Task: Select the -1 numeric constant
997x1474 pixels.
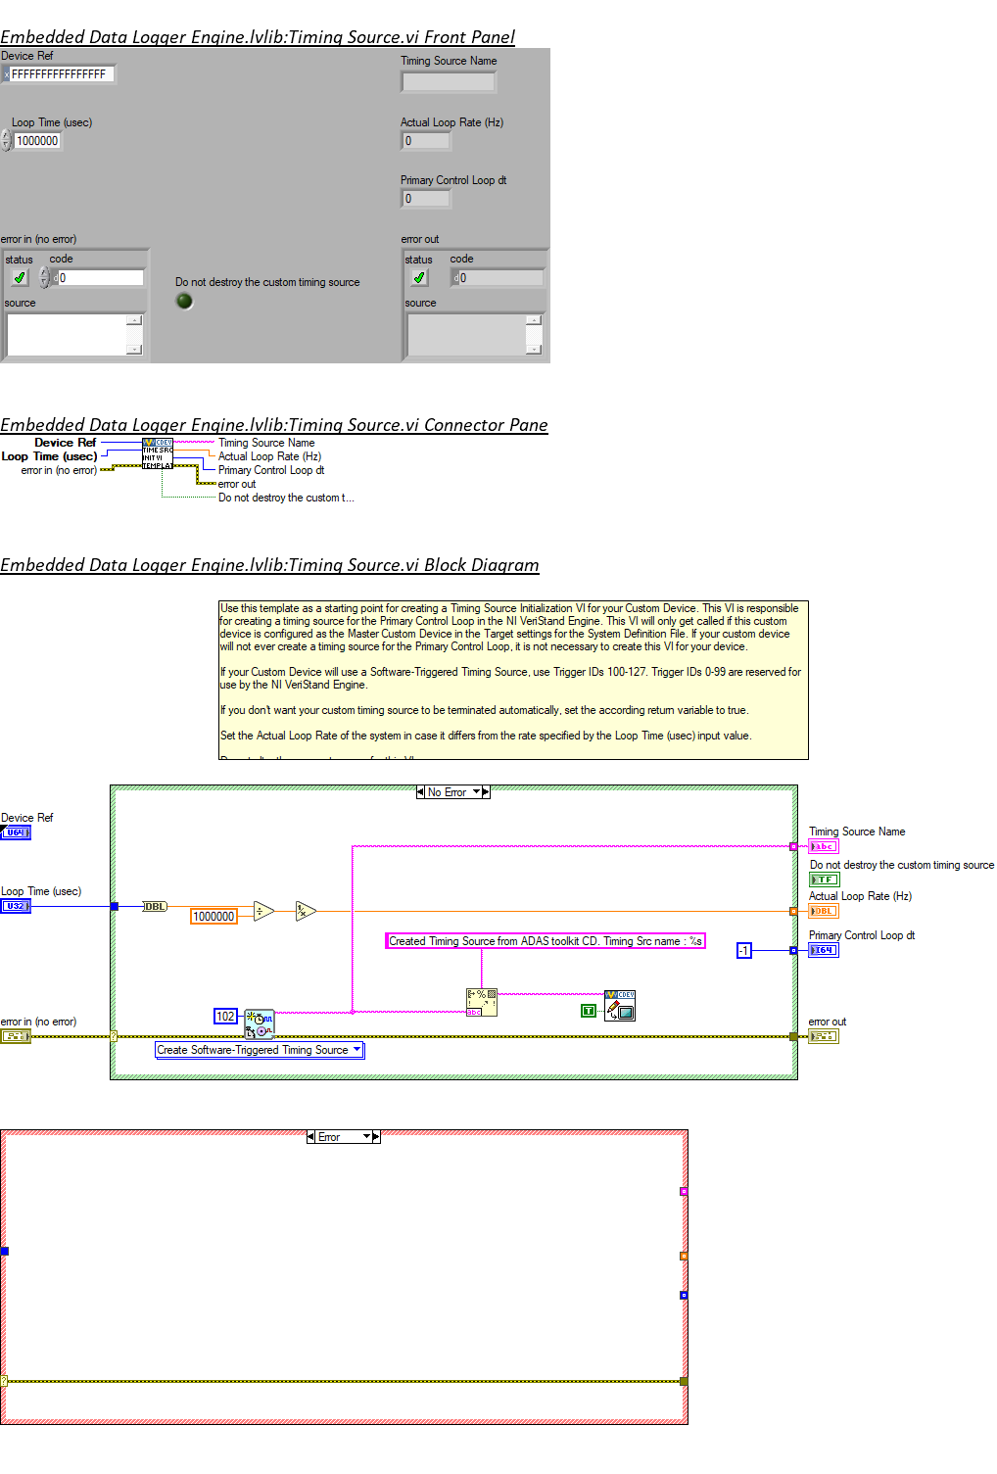Action: point(743,951)
